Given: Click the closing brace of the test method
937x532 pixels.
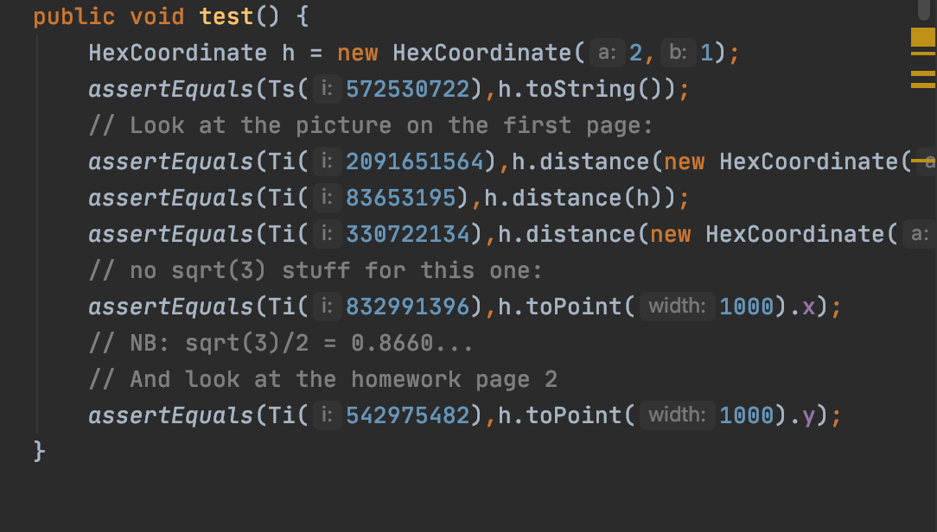Looking at the screenshot, I should point(39,452).
